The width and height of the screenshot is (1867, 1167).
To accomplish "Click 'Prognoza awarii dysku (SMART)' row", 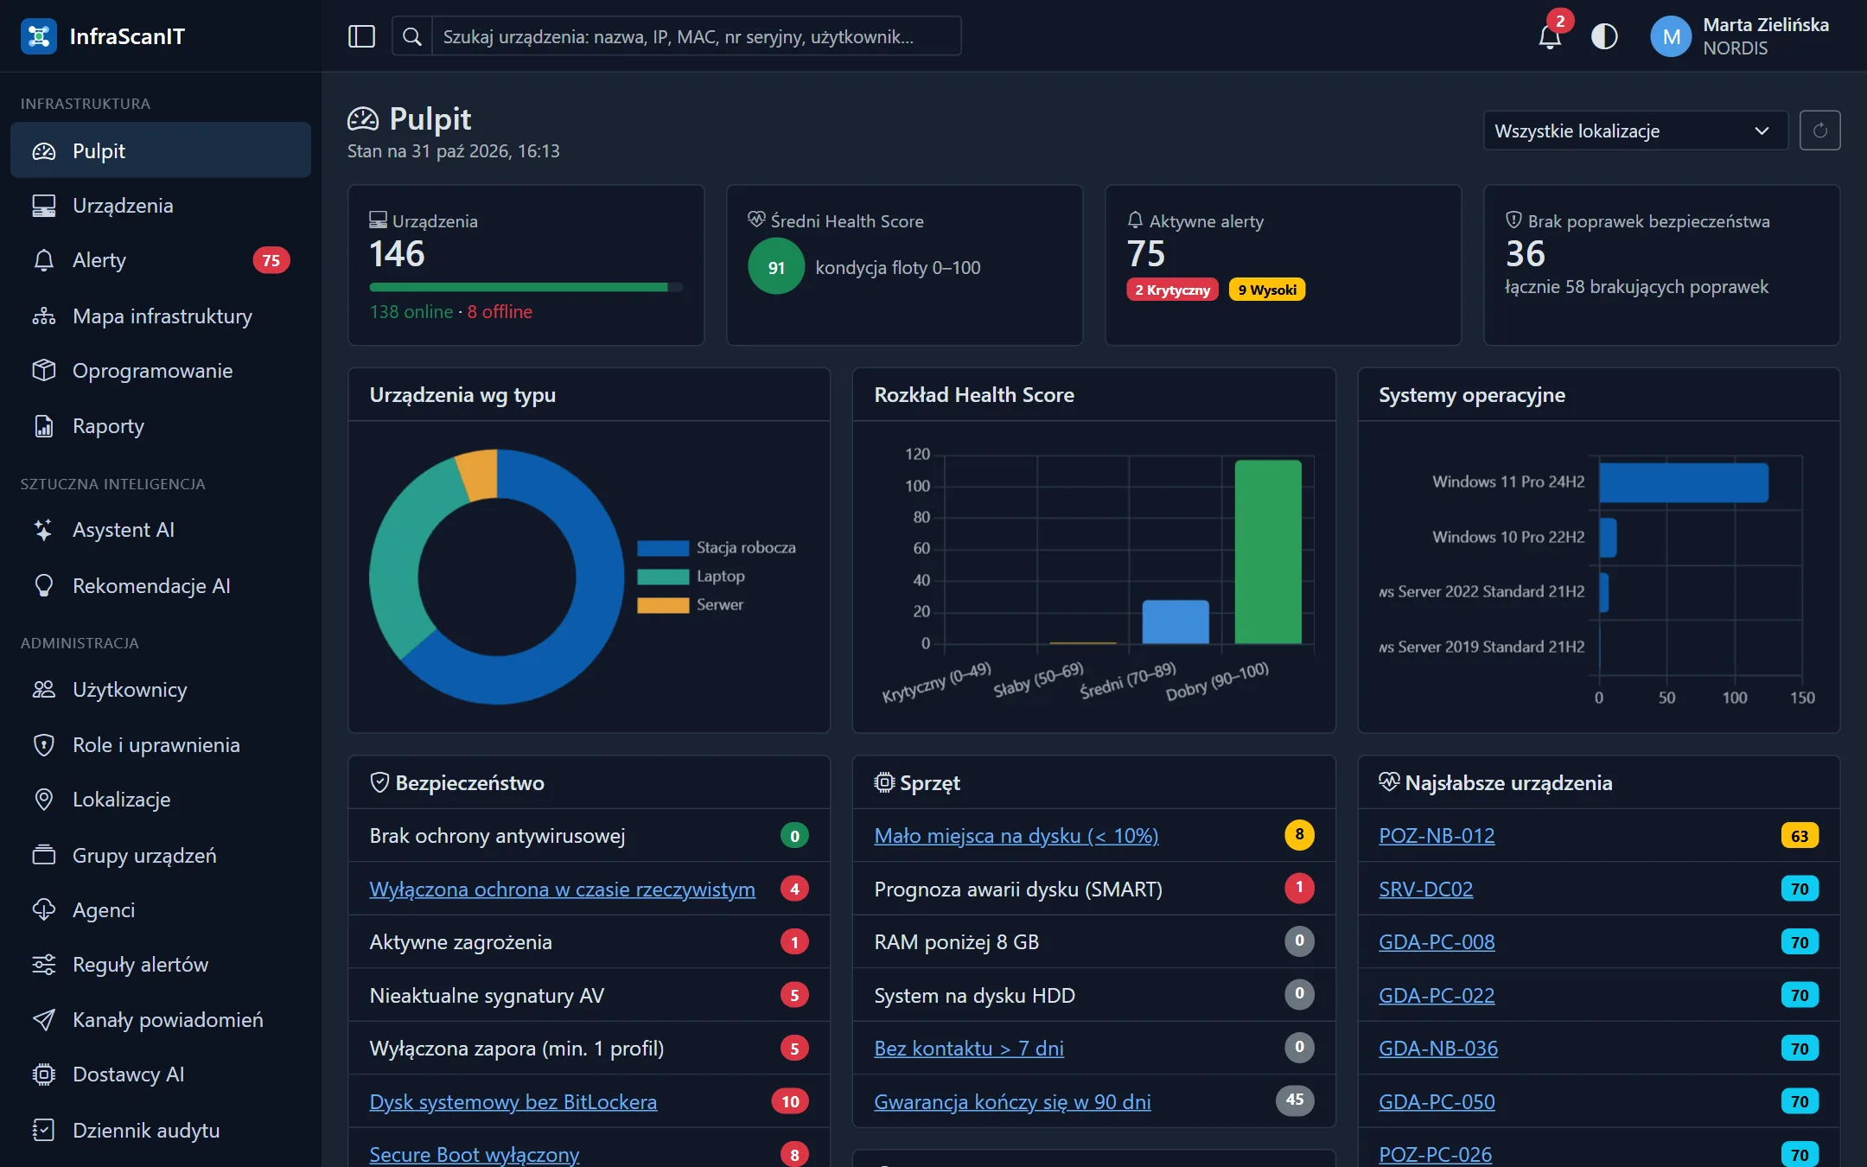I will click(x=1093, y=890).
